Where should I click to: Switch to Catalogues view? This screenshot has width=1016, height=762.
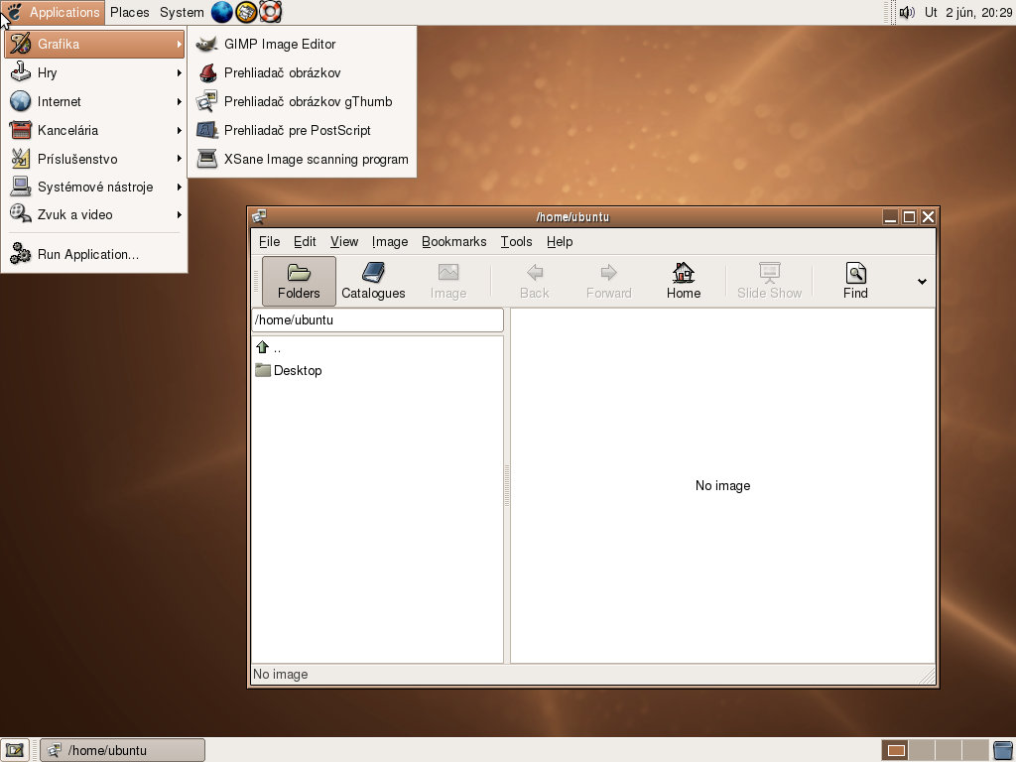(373, 281)
